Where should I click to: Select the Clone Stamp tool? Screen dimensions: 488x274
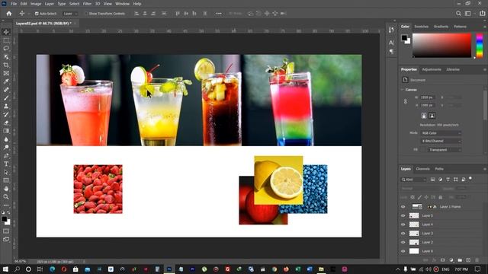point(6,107)
